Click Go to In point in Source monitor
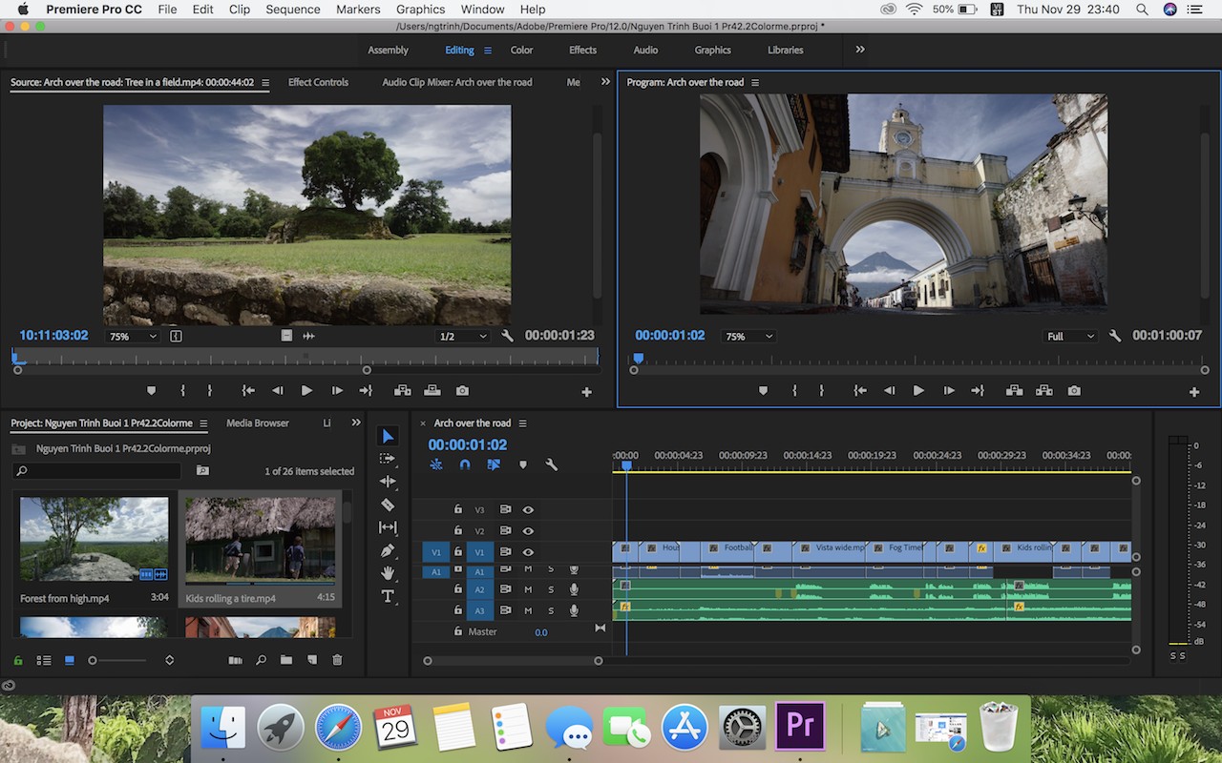The image size is (1222, 763). [x=248, y=391]
